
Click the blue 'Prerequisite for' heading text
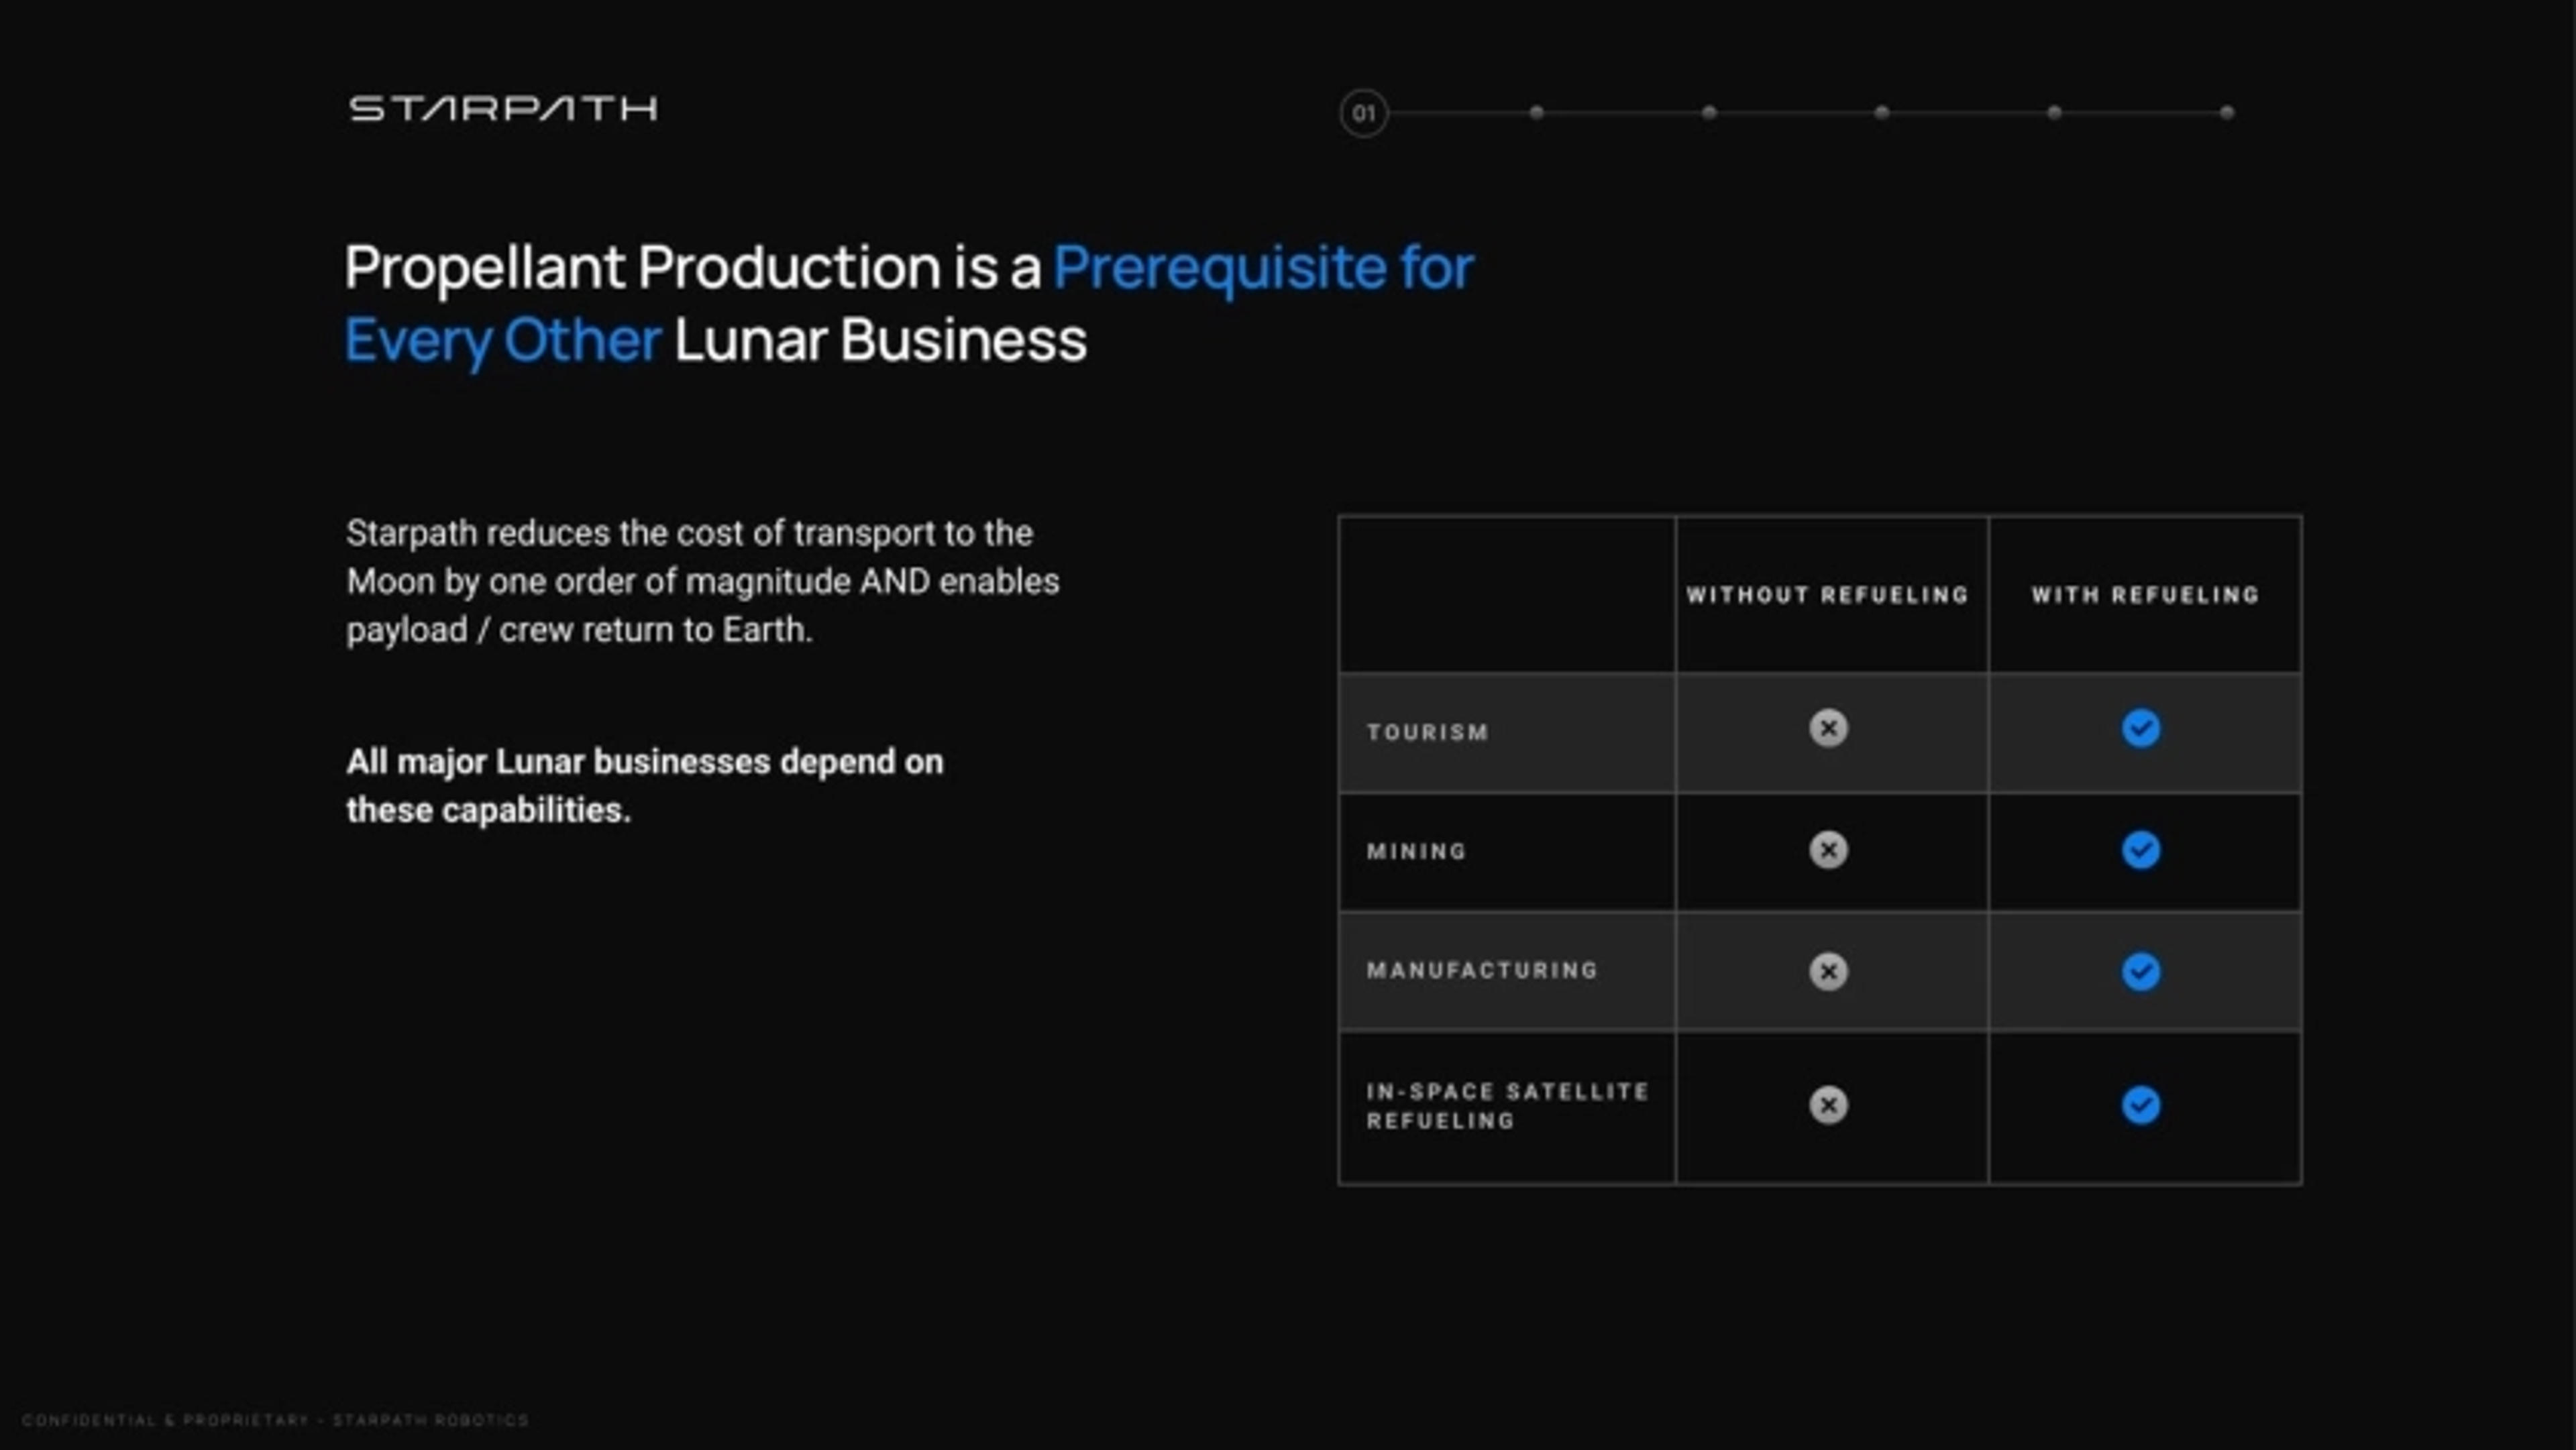pos(1262,268)
